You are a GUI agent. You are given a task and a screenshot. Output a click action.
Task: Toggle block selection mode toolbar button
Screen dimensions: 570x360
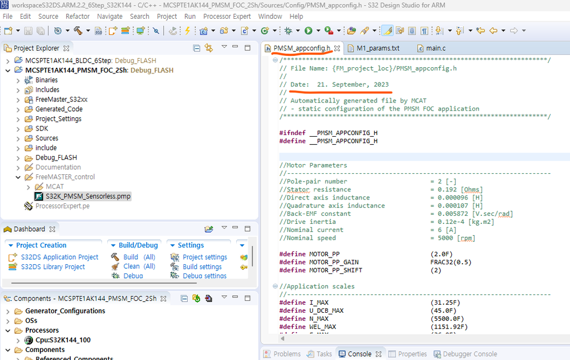pos(412,31)
